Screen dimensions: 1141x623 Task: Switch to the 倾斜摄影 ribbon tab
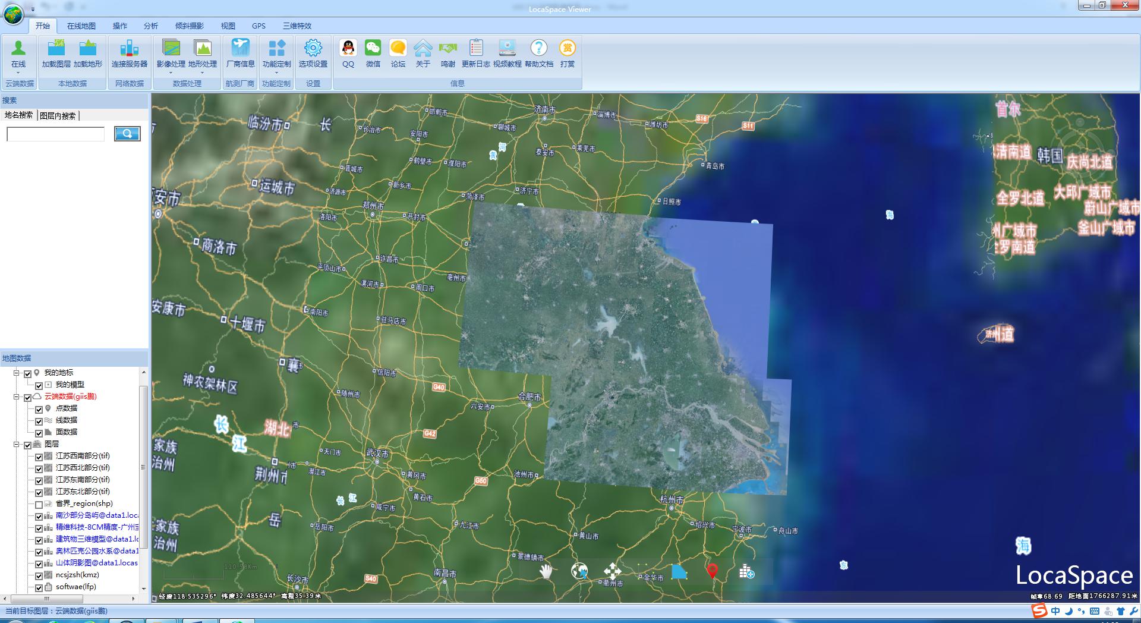coord(190,26)
